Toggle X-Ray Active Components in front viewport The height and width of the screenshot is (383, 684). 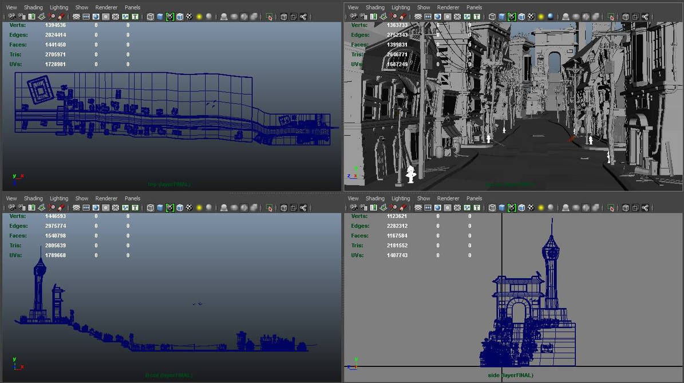(294, 208)
